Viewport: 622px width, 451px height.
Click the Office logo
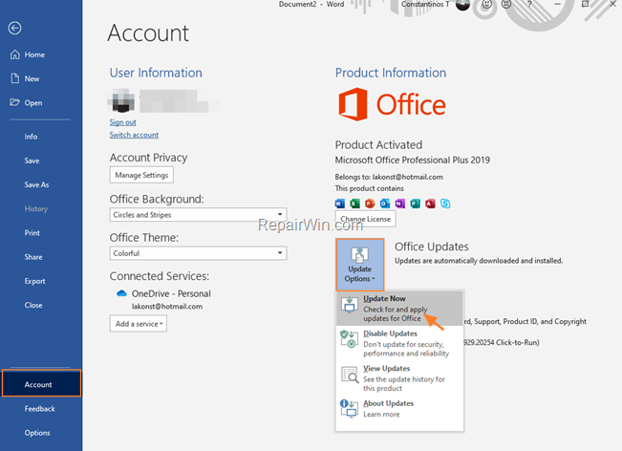[x=392, y=104]
